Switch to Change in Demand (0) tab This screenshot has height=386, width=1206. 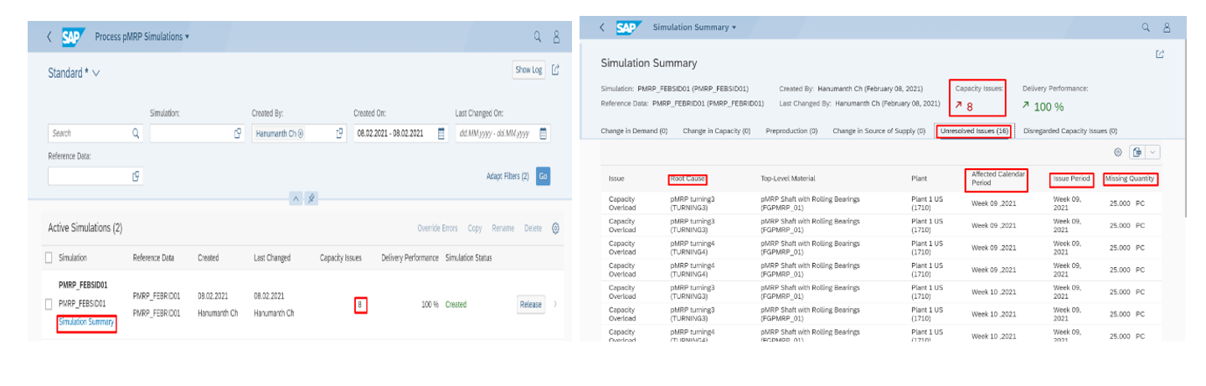coord(634,131)
